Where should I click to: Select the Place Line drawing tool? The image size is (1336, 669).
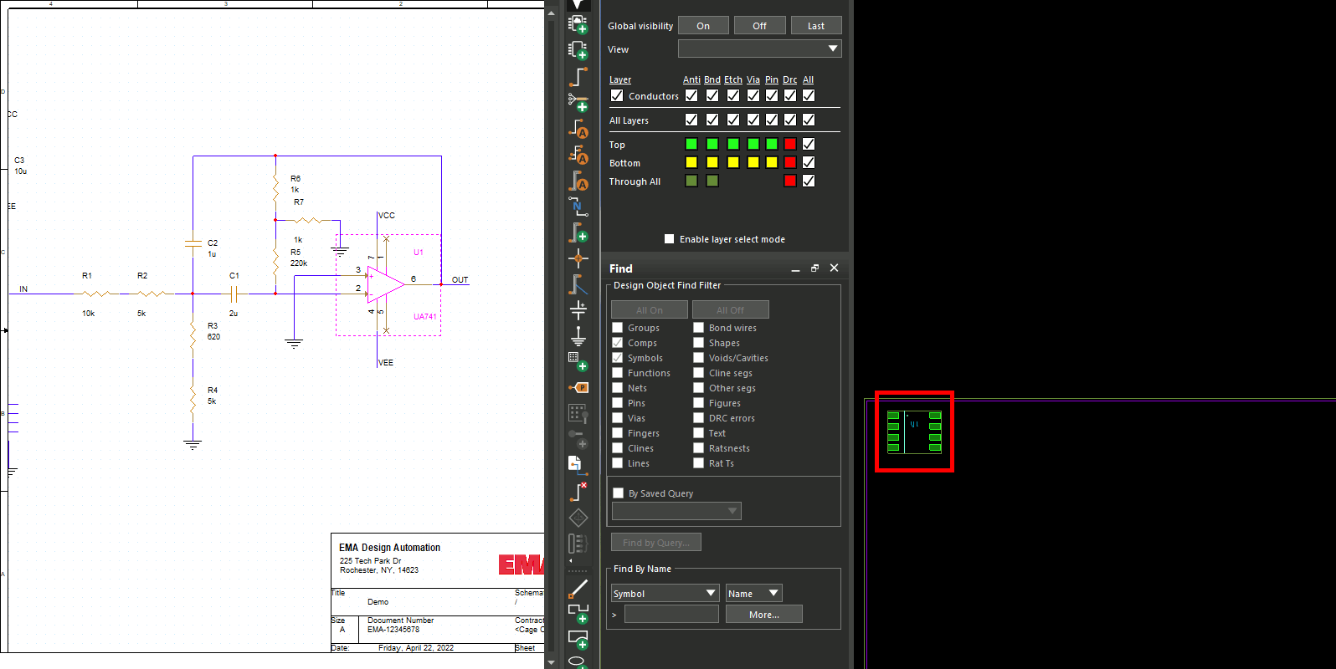click(578, 590)
